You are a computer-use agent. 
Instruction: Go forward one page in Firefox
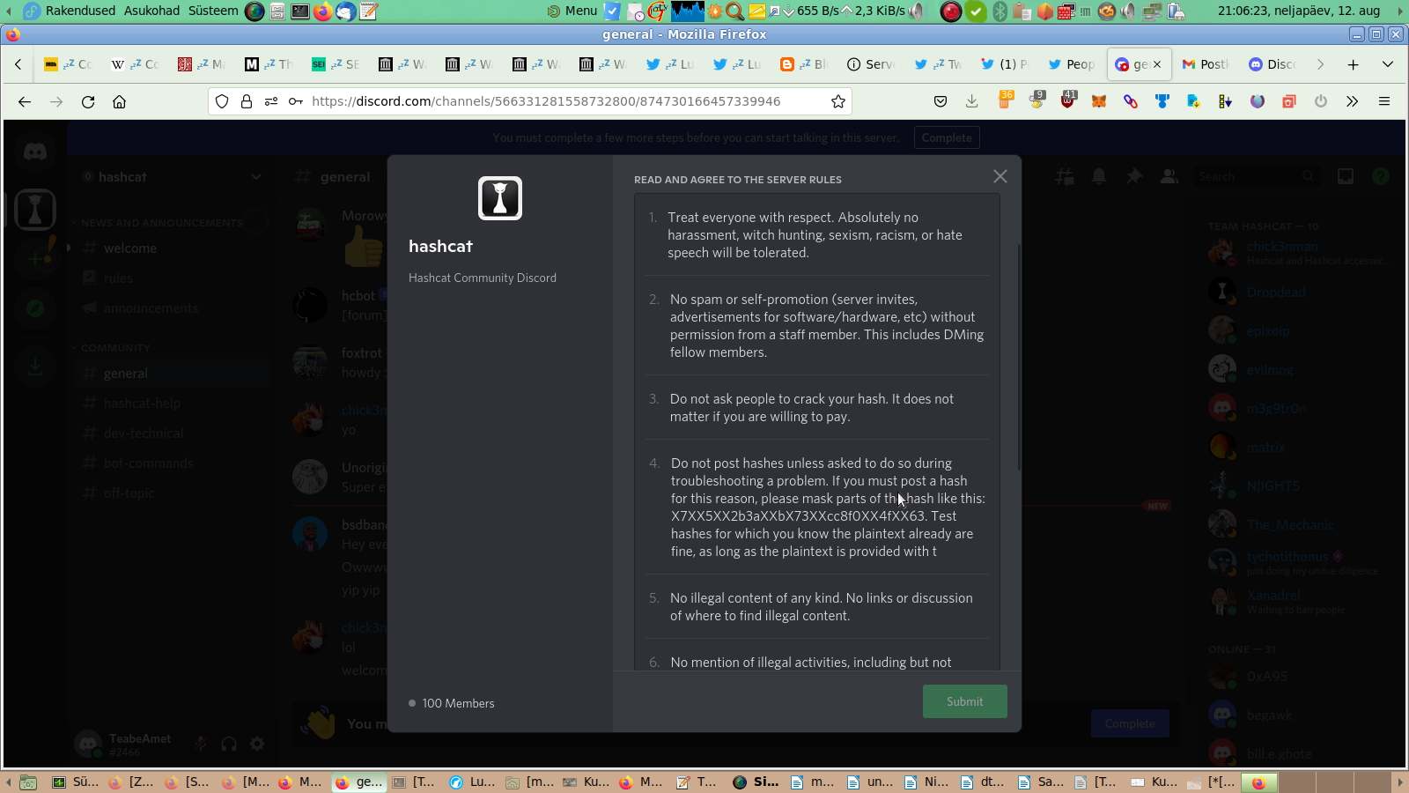click(56, 101)
